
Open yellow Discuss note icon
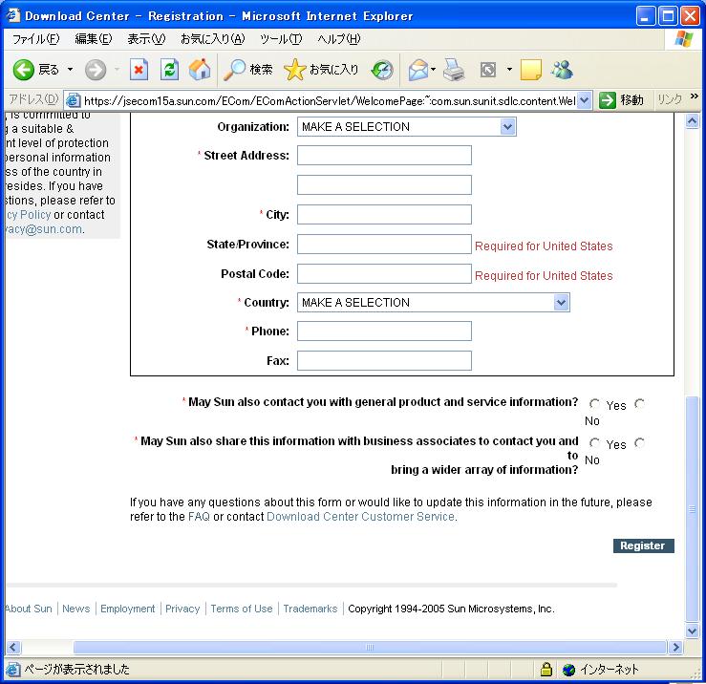531,70
